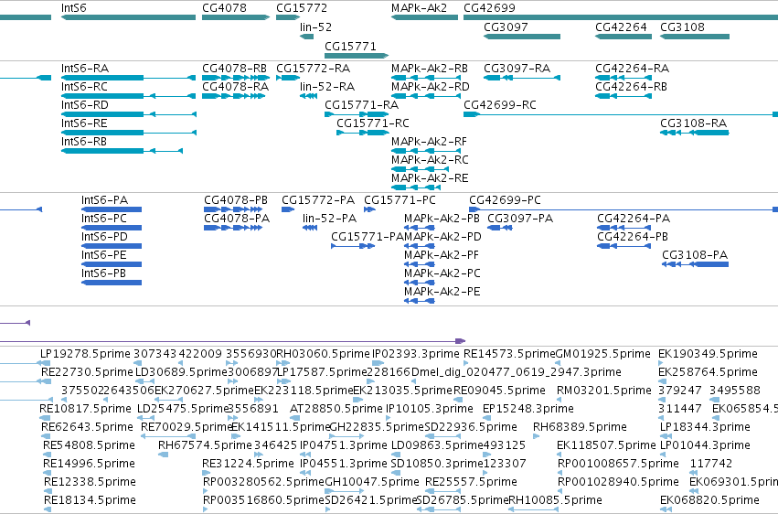Click transcript CG15771-RA
Viewport: 778px width, 514px height.
click(362, 105)
